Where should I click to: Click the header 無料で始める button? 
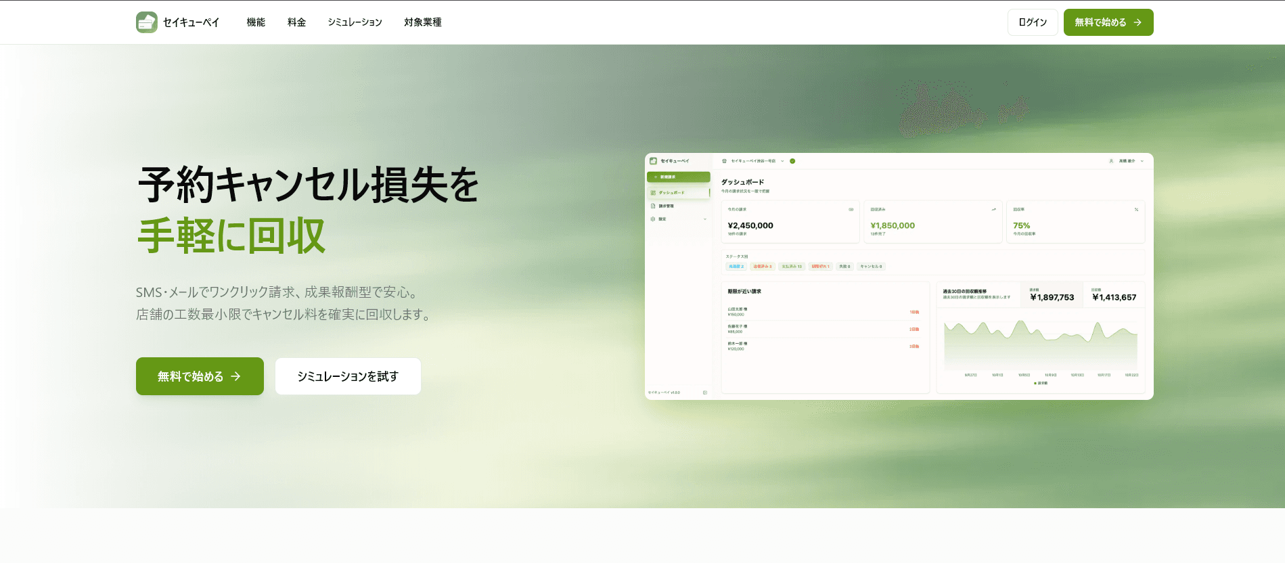pyautogui.click(x=1108, y=22)
